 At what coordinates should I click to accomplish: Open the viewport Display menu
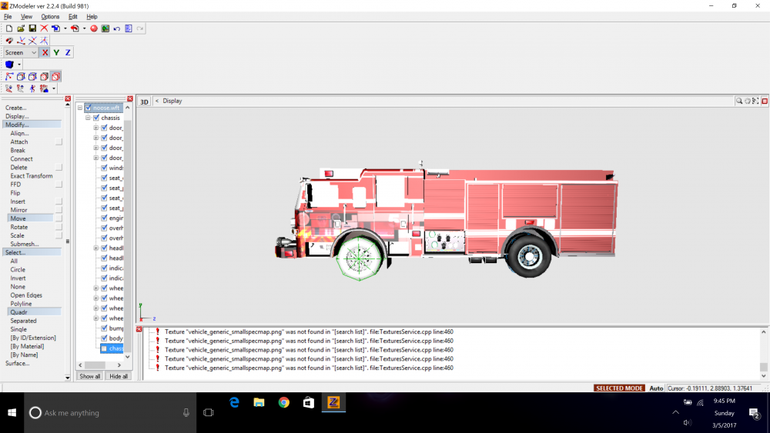coord(172,101)
